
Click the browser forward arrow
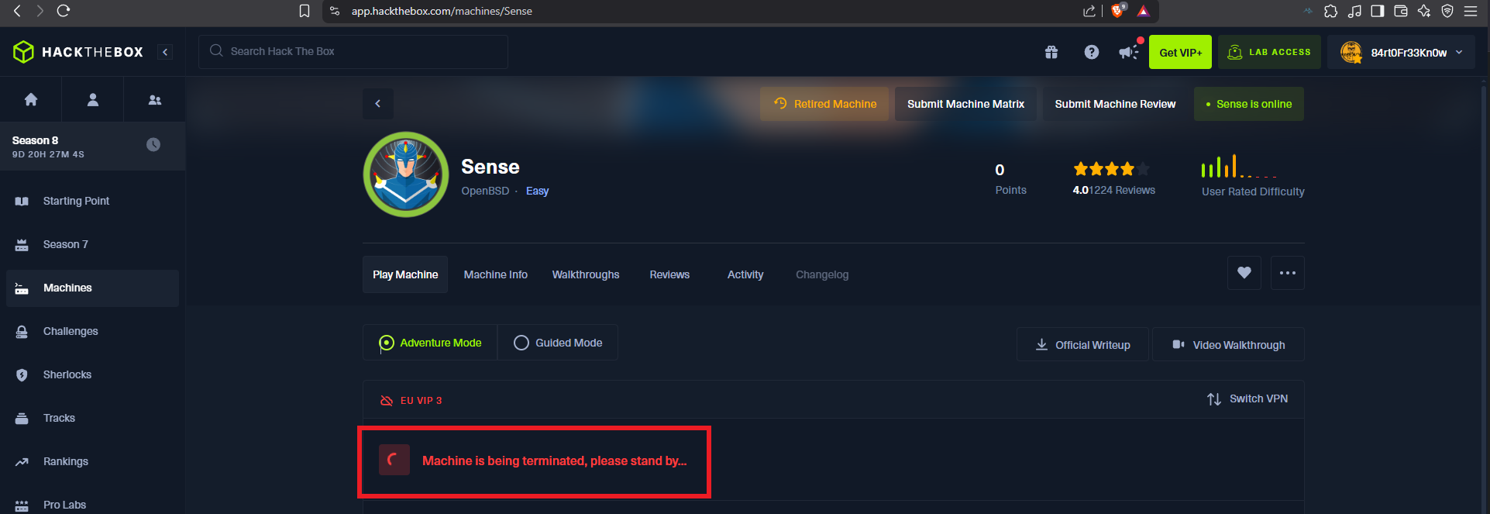tap(40, 11)
